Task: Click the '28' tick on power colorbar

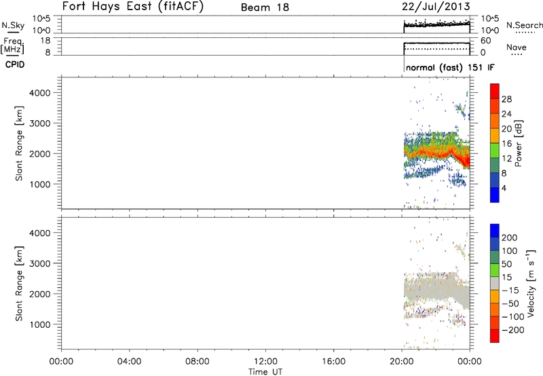Action: (506, 99)
